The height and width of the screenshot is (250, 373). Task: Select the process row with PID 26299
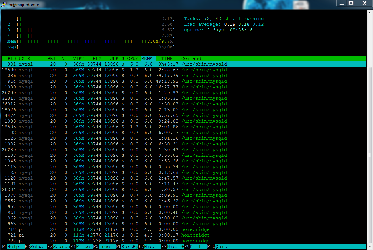point(184,93)
